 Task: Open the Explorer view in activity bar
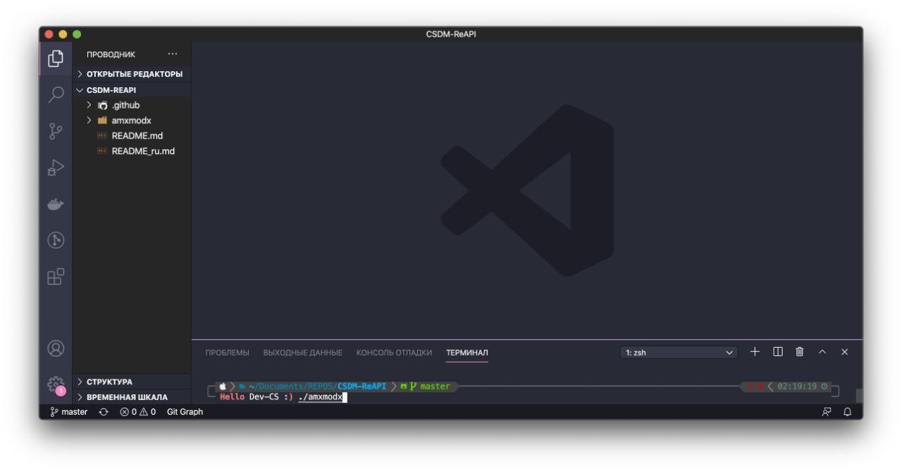[56, 58]
